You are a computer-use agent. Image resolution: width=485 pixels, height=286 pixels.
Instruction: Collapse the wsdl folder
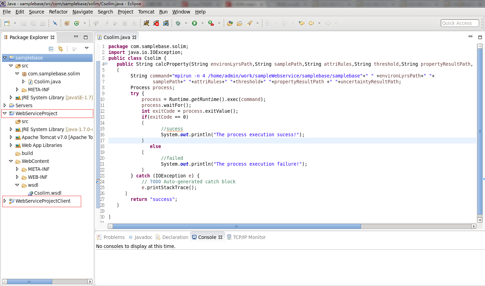[x=17, y=185]
